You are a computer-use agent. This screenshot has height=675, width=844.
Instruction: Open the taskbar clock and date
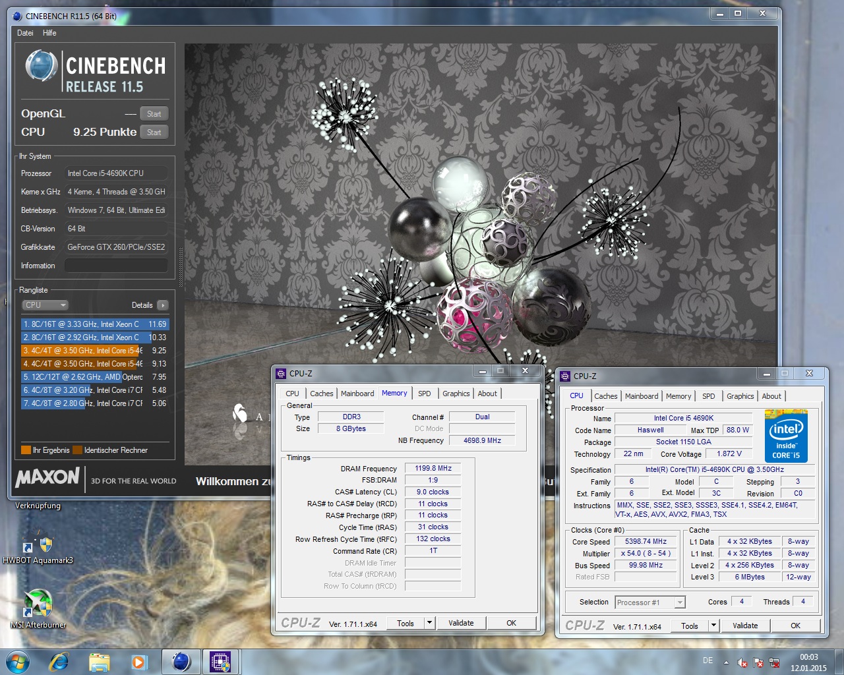(809, 662)
